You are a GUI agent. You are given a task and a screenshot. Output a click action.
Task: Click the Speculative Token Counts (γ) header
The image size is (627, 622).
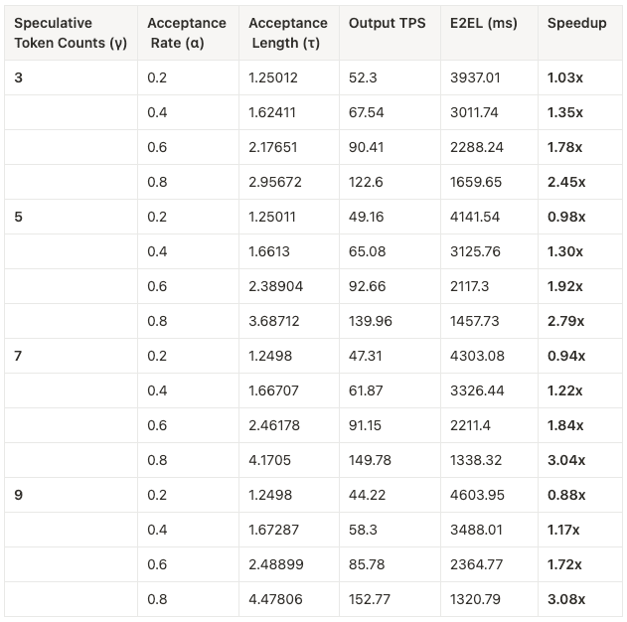point(67,33)
